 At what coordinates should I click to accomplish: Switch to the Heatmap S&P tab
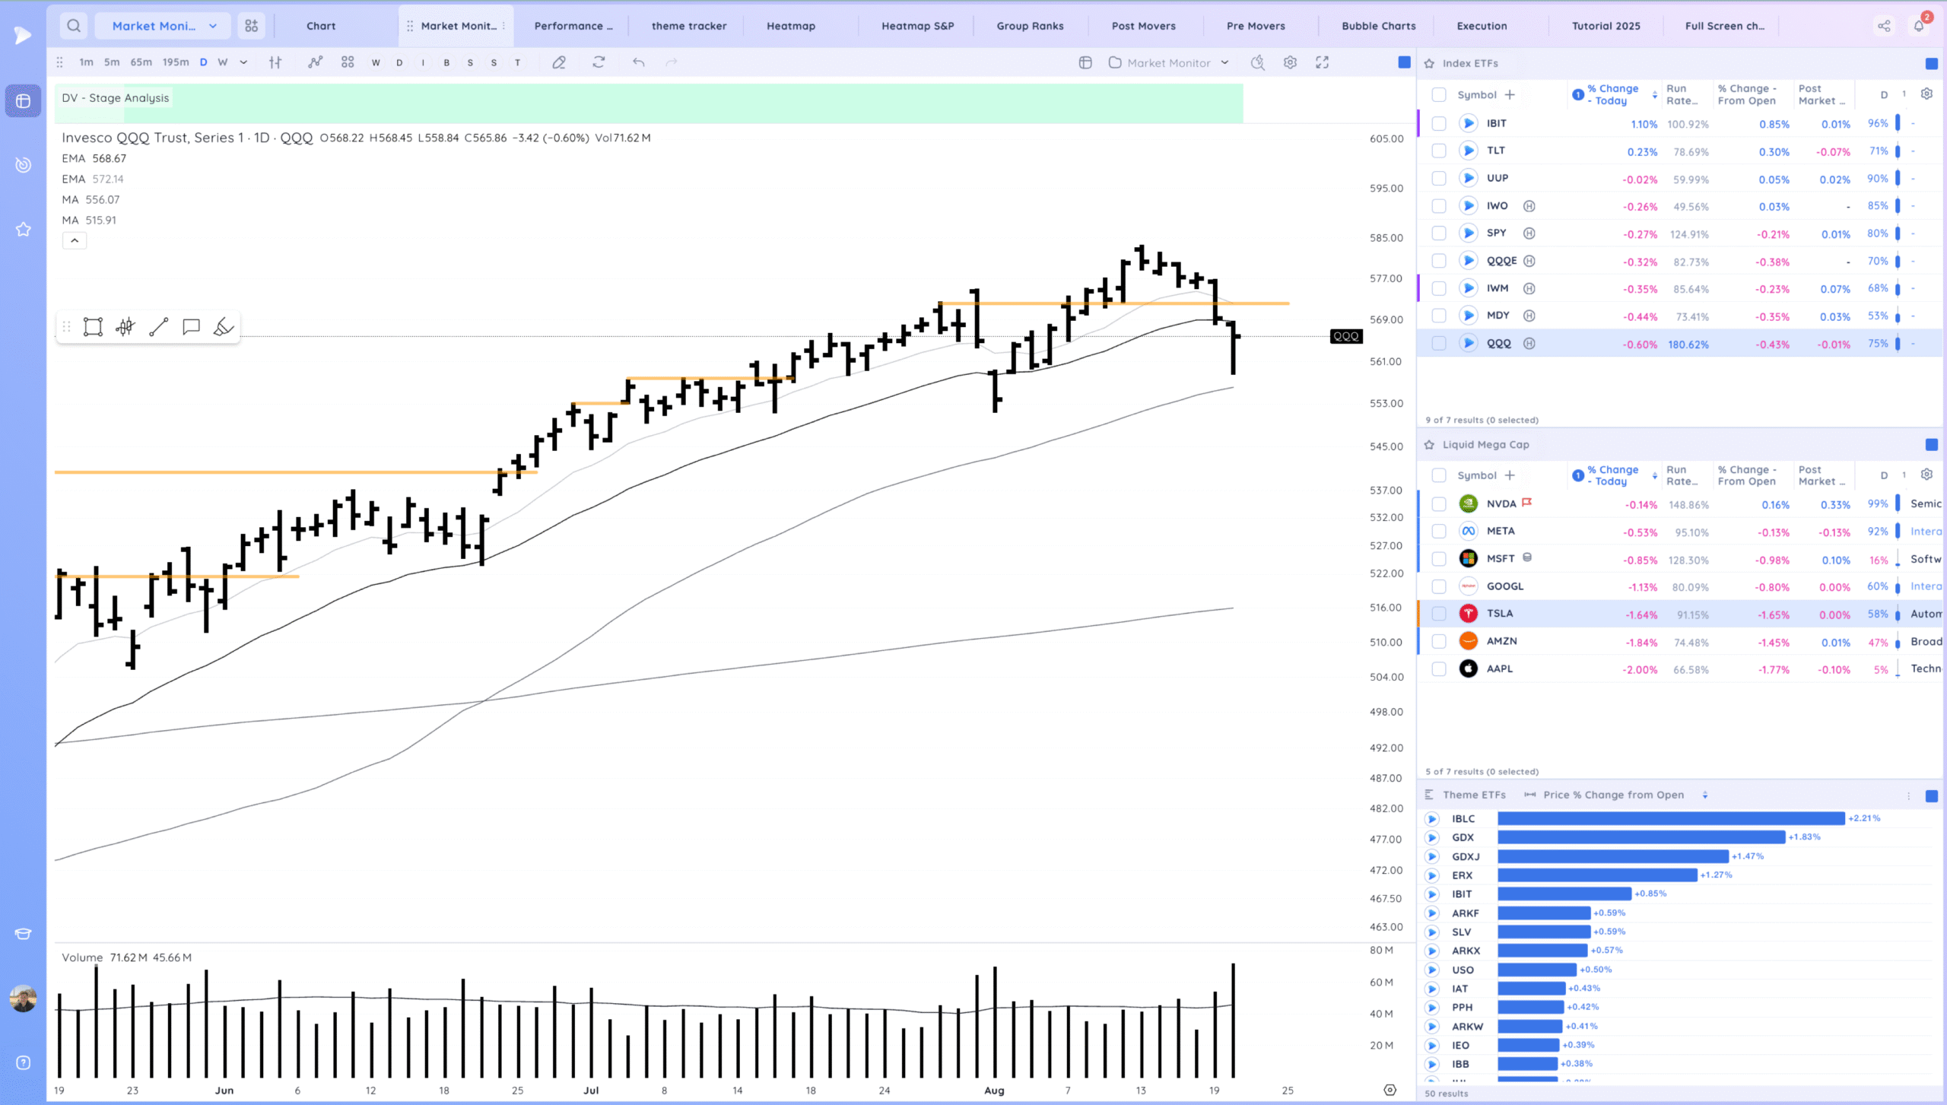(x=917, y=26)
